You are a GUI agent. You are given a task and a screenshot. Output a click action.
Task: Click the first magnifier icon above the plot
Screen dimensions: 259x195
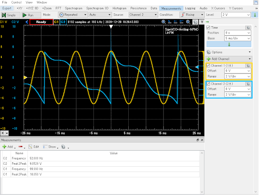[x=163, y=22]
